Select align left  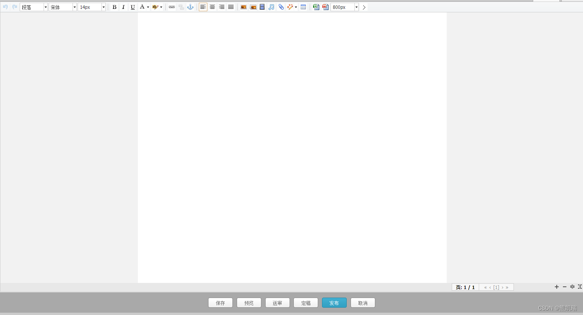pos(203,7)
